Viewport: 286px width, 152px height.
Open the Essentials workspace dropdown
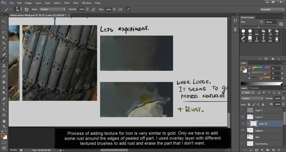coord(272,9)
